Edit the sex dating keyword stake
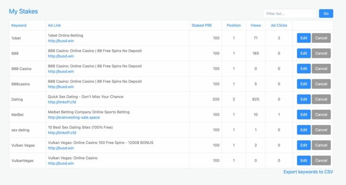Image resolution: width=346 pixels, height=185 pixels. pyautogui.click(x=304, y=130)
